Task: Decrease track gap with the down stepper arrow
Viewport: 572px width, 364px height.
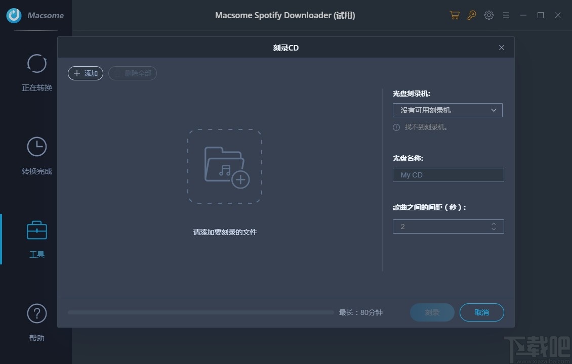Action: click(494, 229)
